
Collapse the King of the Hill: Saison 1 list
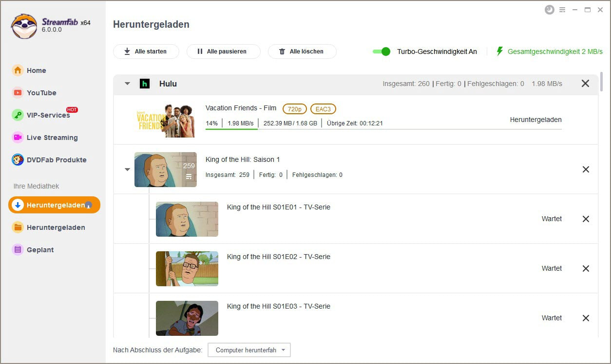click(127, 170)
